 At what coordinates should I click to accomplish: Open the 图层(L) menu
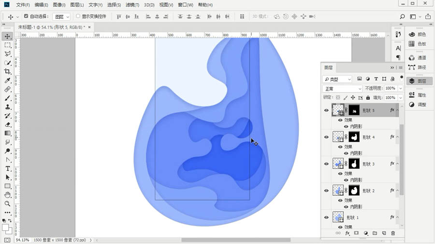click(77, 5)
